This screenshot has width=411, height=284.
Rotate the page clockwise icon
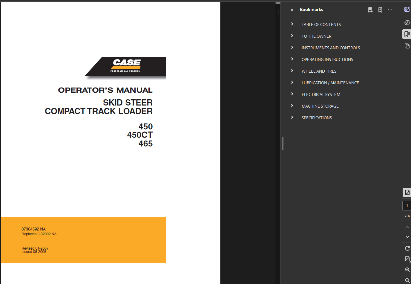coord(407,248)
